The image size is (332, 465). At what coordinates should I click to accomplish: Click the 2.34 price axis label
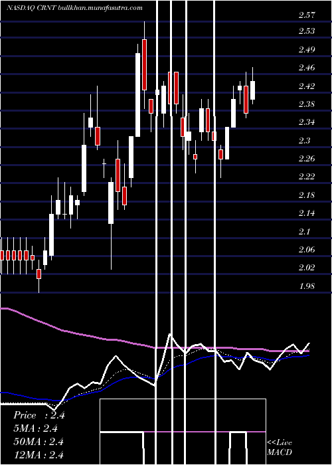[307, 122]
